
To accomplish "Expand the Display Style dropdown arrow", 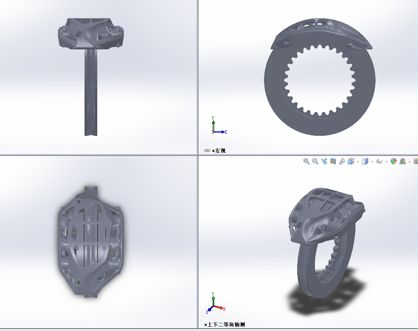I will tap(372, 162).
